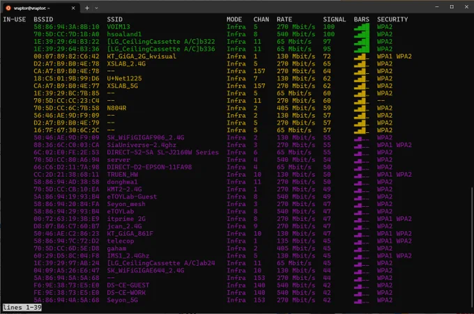Click the VOIM13 SSID entry
The image size is (474, 314).
click(118, 27)
